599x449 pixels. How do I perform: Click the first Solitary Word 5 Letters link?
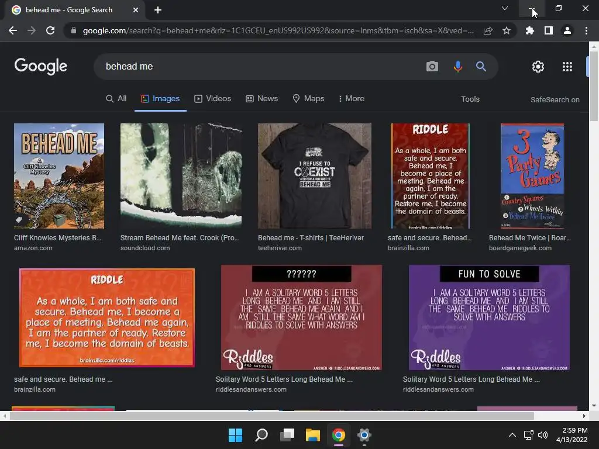(x=284, y=379)
